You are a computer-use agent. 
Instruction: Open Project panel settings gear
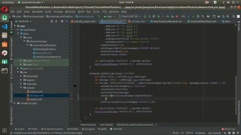coord(62,21)
